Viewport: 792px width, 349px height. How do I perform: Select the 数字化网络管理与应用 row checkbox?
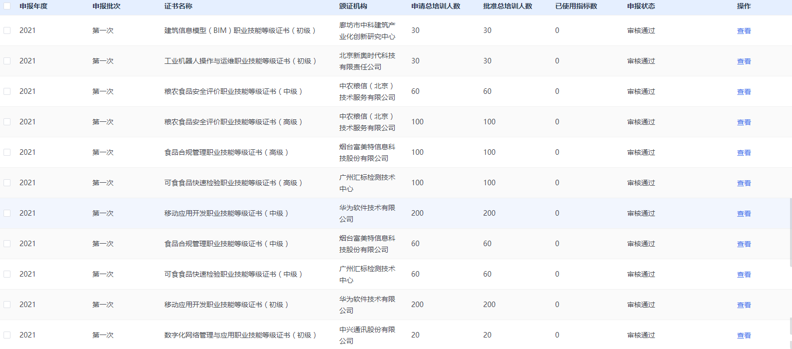tap(7, 335)
